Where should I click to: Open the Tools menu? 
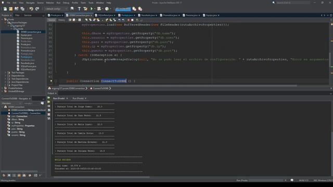pyautogui.click(x=91, y=3)
